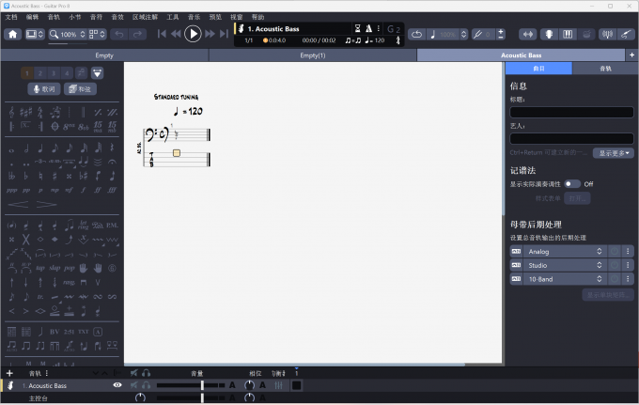Click the metronome icon in transport display
Screen dimensions: 639x405
coord(369,28)
